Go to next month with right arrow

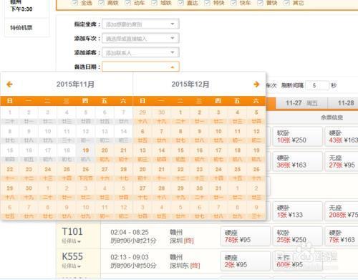(x=256, y=84)
